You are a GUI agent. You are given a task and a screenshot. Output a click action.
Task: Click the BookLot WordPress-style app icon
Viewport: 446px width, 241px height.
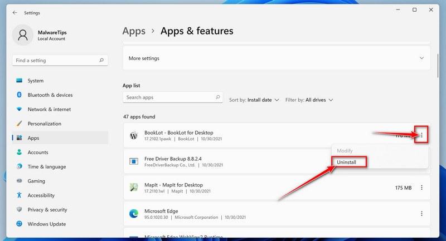coord(134,135)
